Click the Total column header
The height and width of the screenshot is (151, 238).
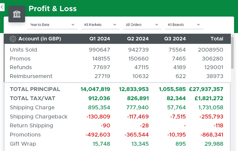coord(217,39)
